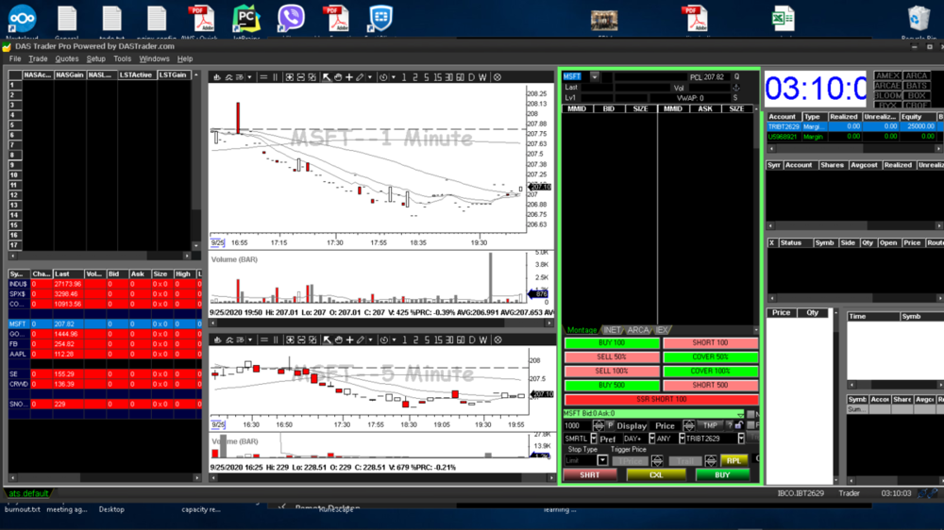944x530 pixels.
Task: Toggle the P button next to share quantity
Action: 609,426
